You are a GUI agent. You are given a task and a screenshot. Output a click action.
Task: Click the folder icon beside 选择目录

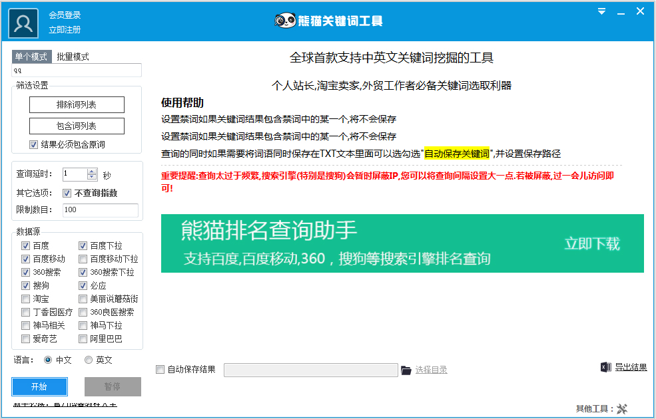click(x=406, y=370)
